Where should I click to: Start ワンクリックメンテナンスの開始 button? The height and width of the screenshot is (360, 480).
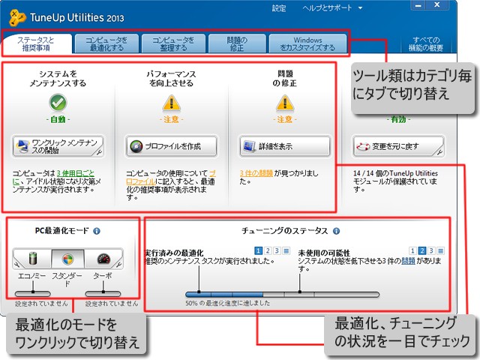point(58,146)
